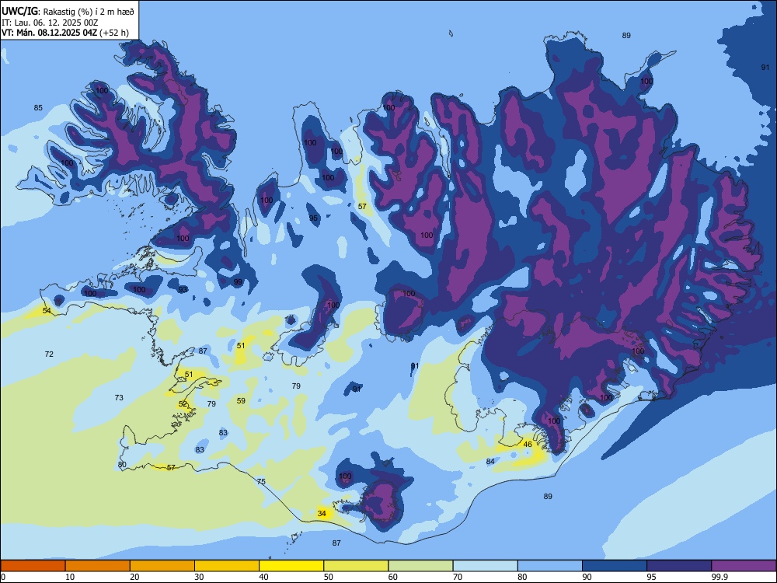777x583 pixels.
Task: Click the legend tick label '30'
Action: pyautogui.click(x=199, y=577)
